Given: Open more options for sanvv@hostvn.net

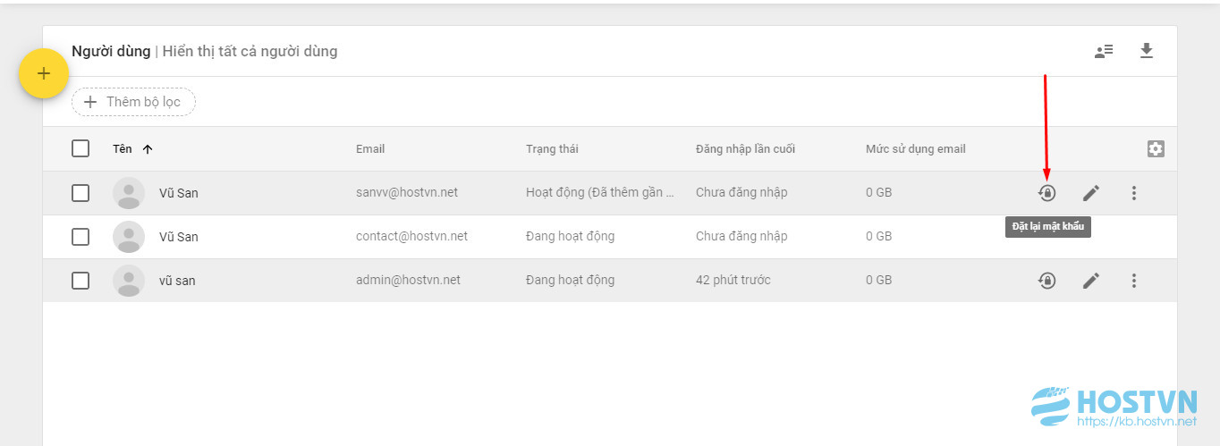Looking at the screenshot, I should (x=1134, y=192).
